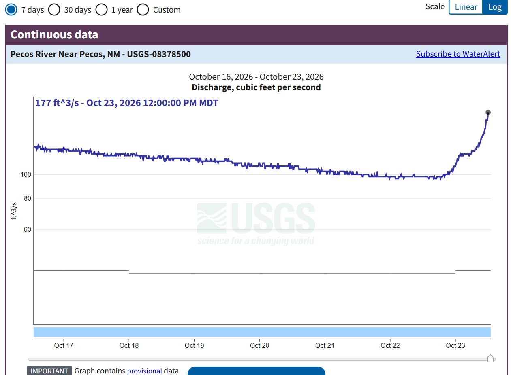Switch graph scale to Log
The height and width of the screenshot is (375, 511).
[495, 7]
